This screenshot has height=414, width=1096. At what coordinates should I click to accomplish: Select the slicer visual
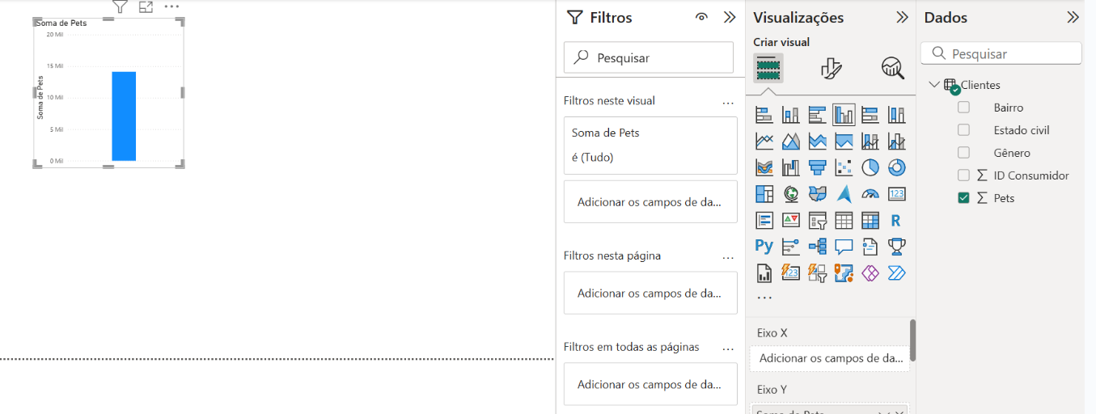[x=817, y=220]
